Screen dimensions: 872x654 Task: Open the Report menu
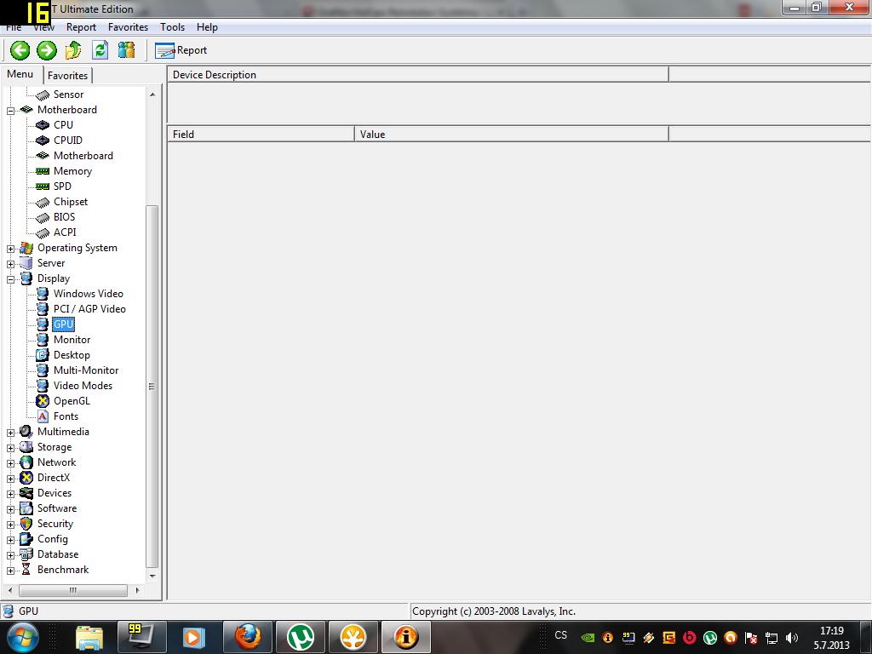click(x=81, y=27)
